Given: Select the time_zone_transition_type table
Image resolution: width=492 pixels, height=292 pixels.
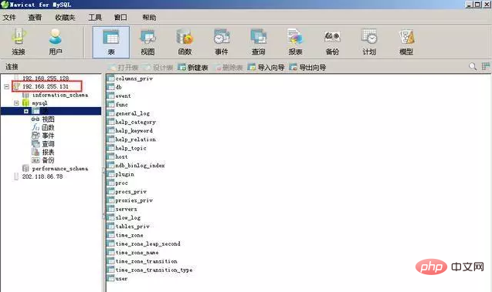Looking at the screenshot, I should tap(154, 270).
